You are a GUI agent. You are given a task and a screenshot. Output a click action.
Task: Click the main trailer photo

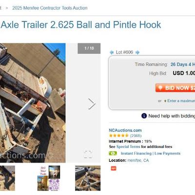(33, 103)
